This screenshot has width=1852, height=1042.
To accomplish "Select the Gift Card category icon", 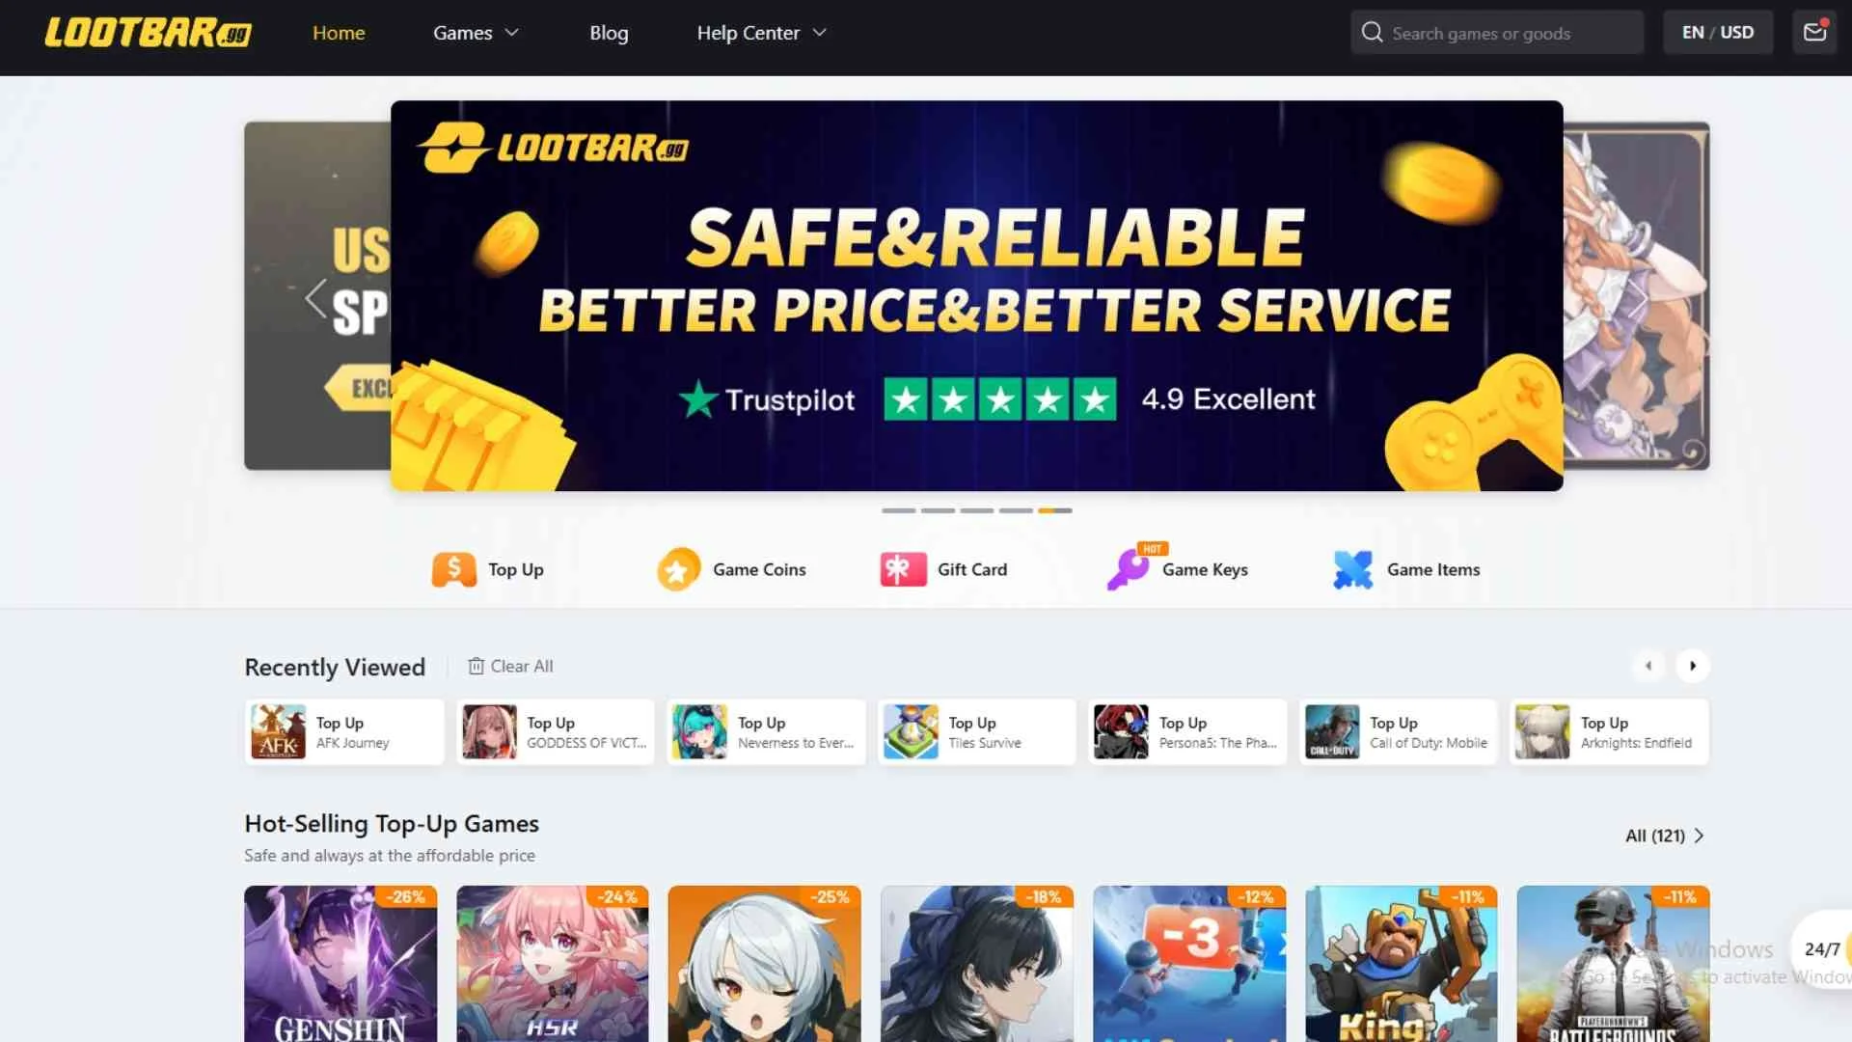I will tap(903, 569).
